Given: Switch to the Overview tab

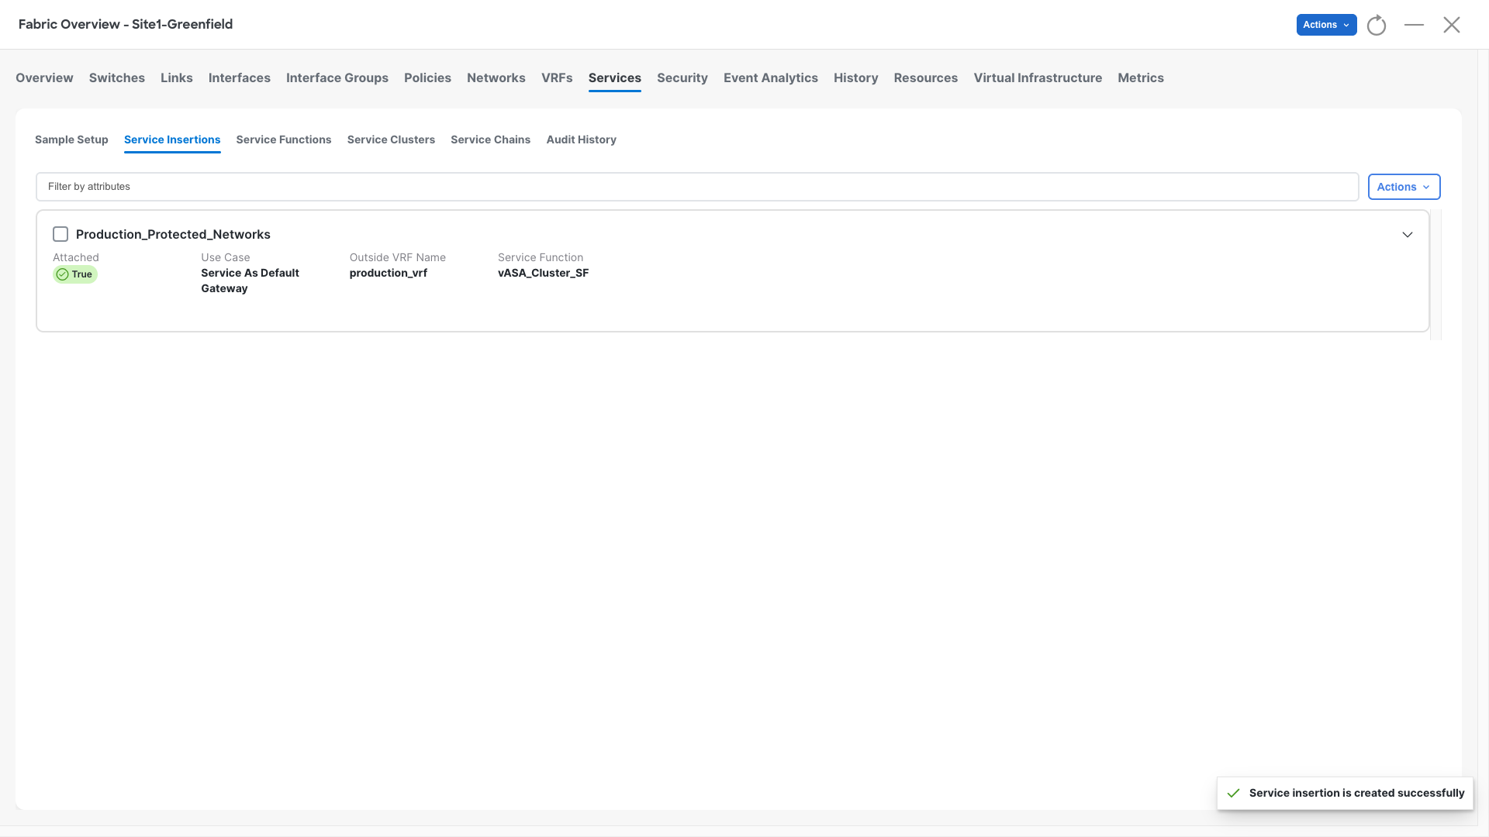Looking at the screenshot, I should [44, 77].
